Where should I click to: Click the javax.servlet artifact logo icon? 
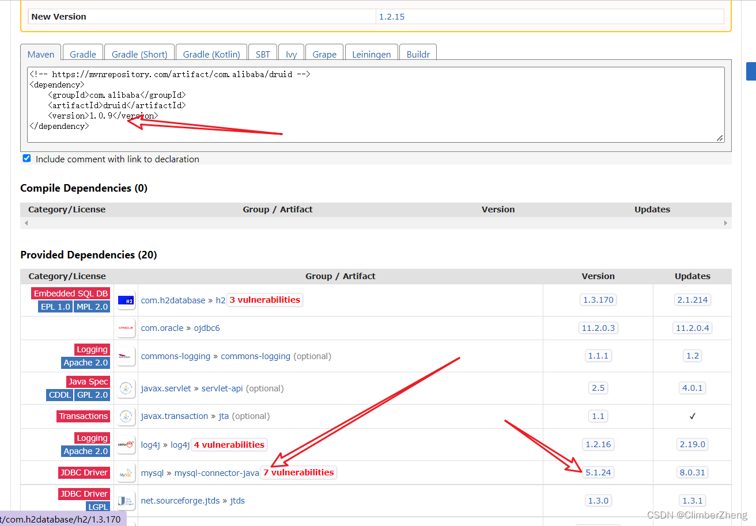126,388
